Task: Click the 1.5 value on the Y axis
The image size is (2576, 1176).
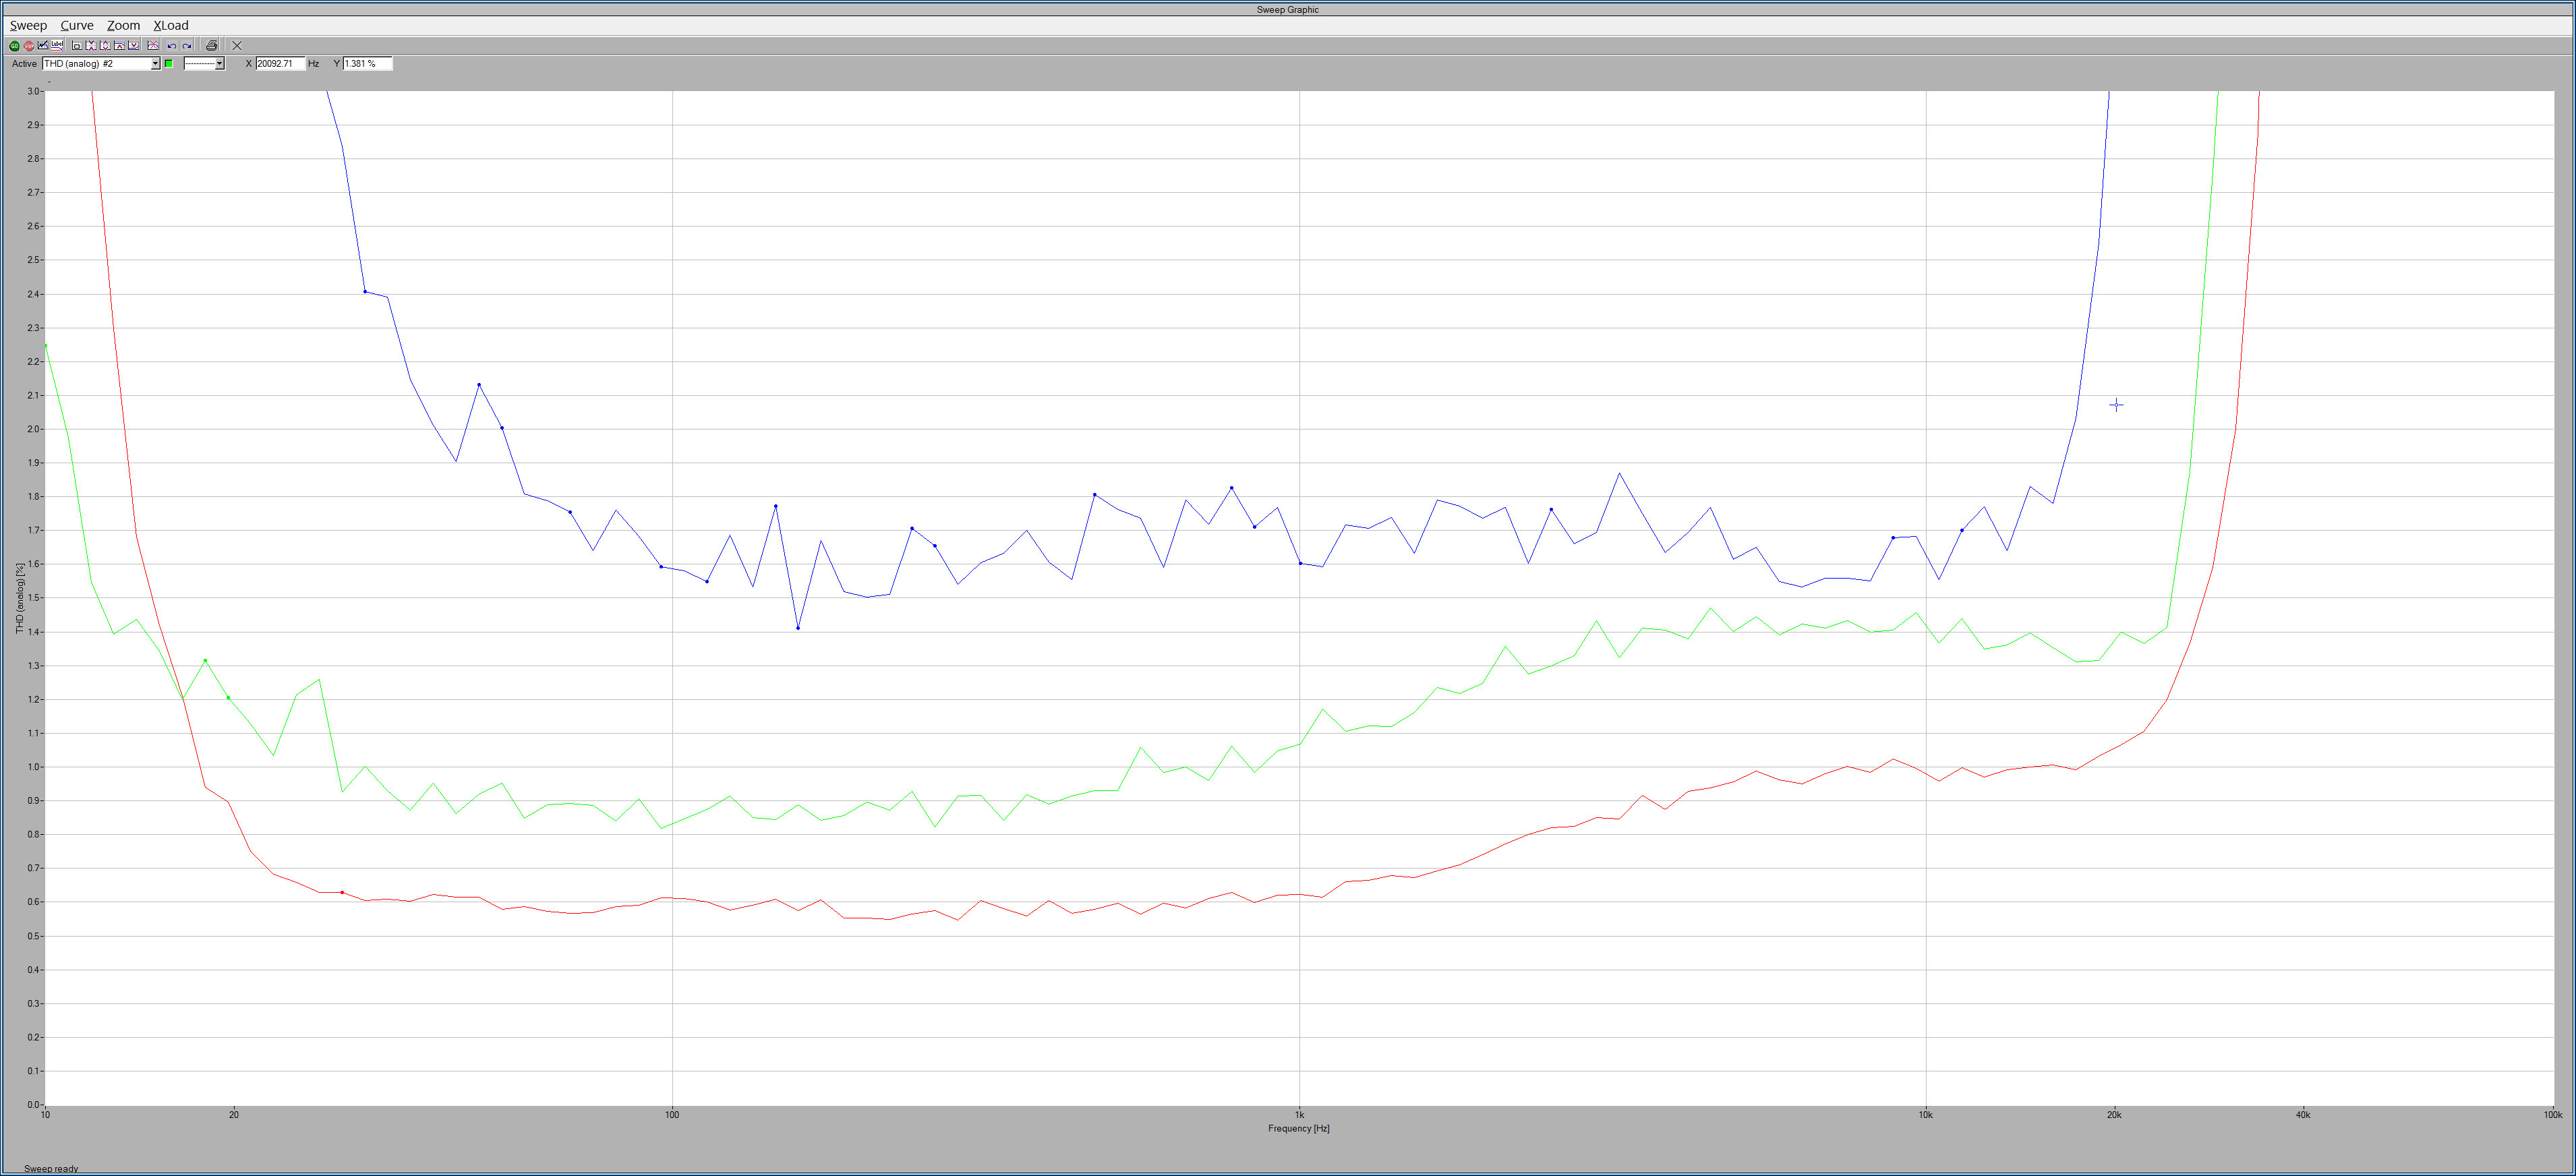Action: [33, 598]
